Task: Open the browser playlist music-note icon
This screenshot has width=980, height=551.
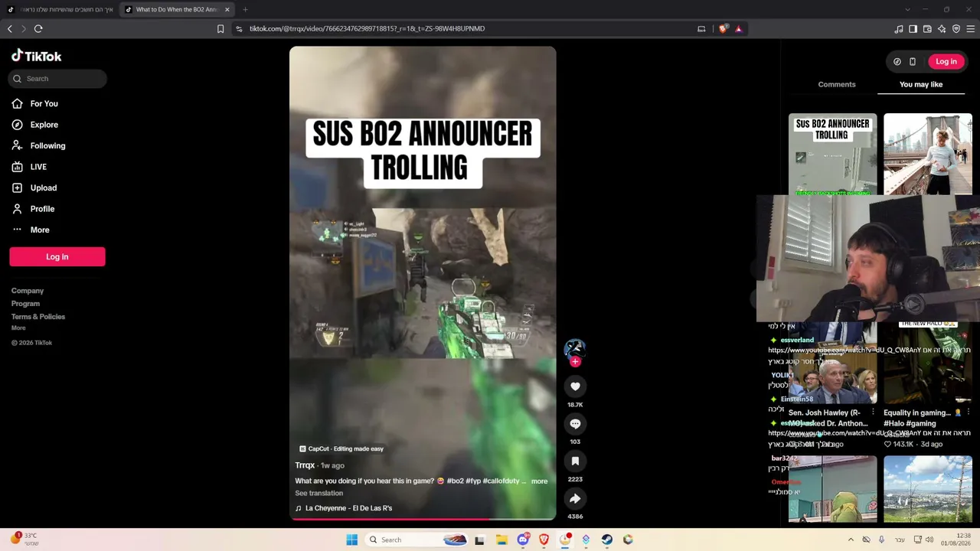Action: click(x=899, y=29)
